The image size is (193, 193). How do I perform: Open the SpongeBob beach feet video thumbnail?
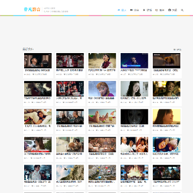point(102,116)
